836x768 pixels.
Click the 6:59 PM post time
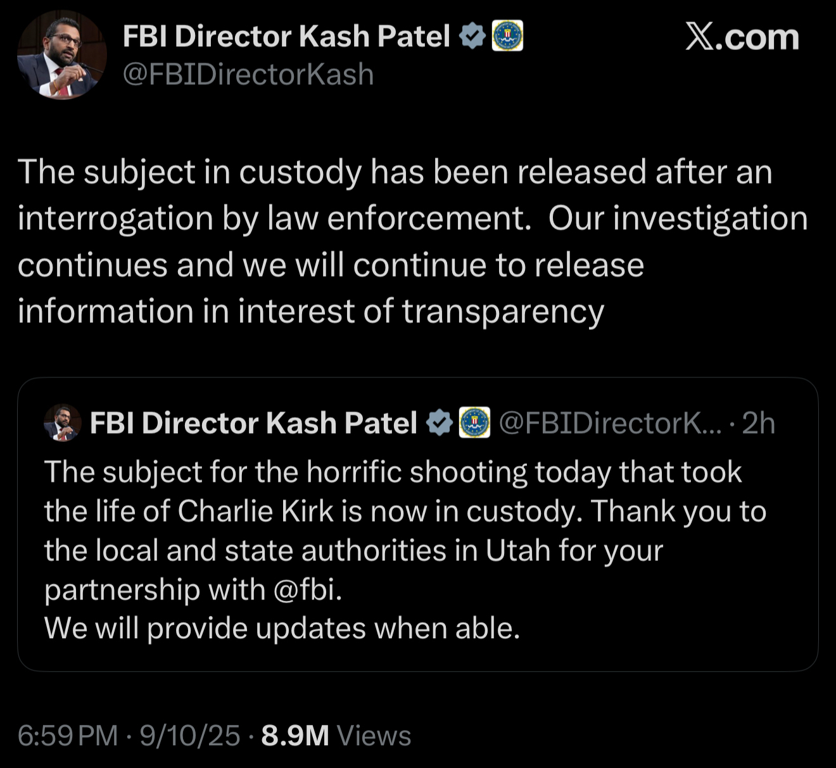pos(68,736)
